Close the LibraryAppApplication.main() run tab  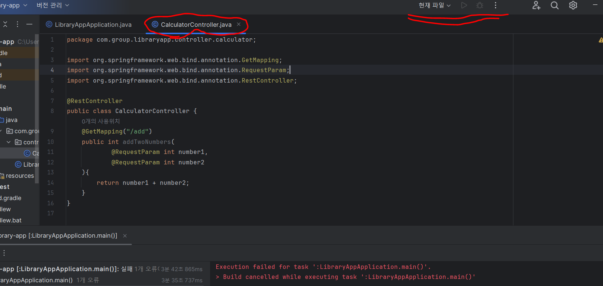point(125,236)
